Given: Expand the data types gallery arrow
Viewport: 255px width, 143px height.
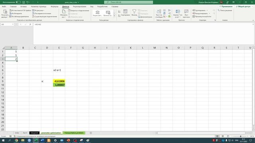Looking at the screenshot, I should tap(114, 16).
